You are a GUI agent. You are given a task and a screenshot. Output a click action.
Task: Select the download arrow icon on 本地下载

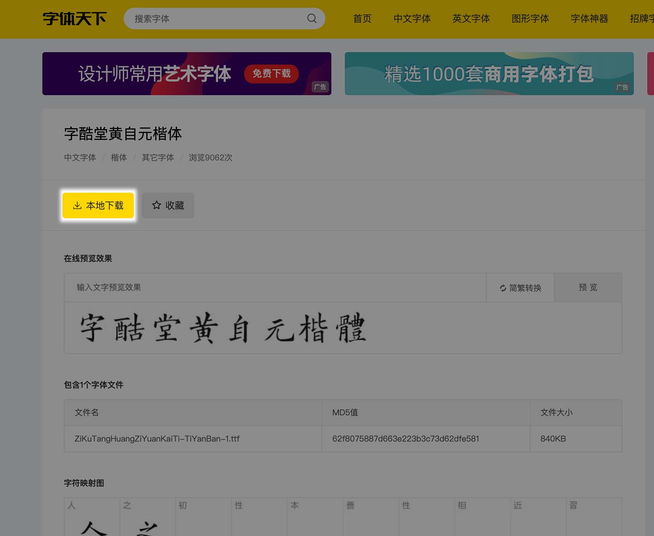(x=77, y=206)
